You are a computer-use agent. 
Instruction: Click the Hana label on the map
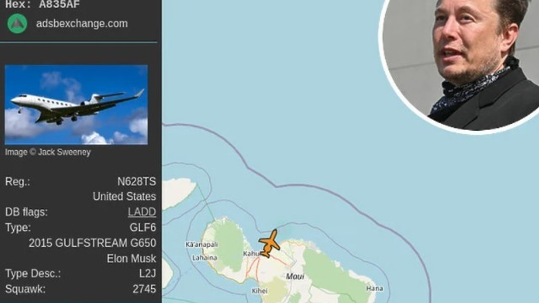tap(374, 288)
